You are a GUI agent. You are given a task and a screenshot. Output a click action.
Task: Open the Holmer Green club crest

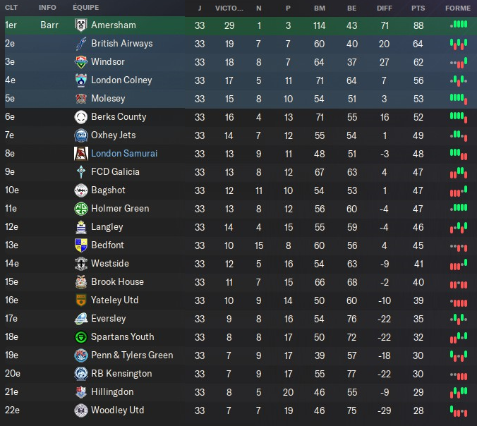pyautogui.click(x=80, y=209)
